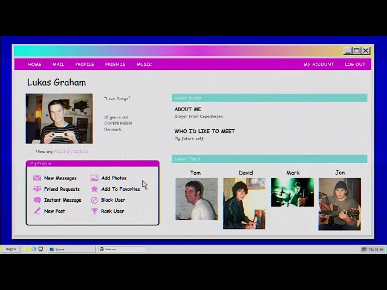Click the Singer from Copenhagen text

click(x=199, y=117)
